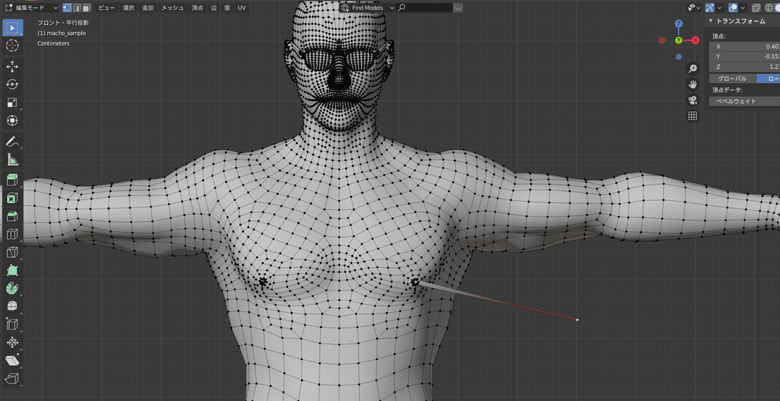Image resolution: width=780 pixels, height=401 pixels.
Task: Open the 面 menu
Action: (x=227, y=8)
